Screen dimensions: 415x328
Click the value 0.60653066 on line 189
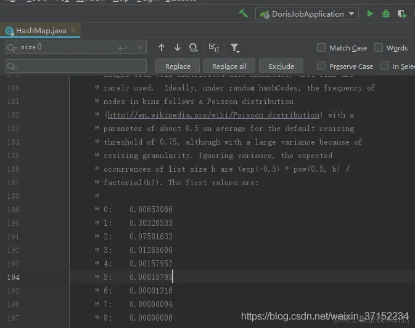pyautogui.click(x=151, y=209)
